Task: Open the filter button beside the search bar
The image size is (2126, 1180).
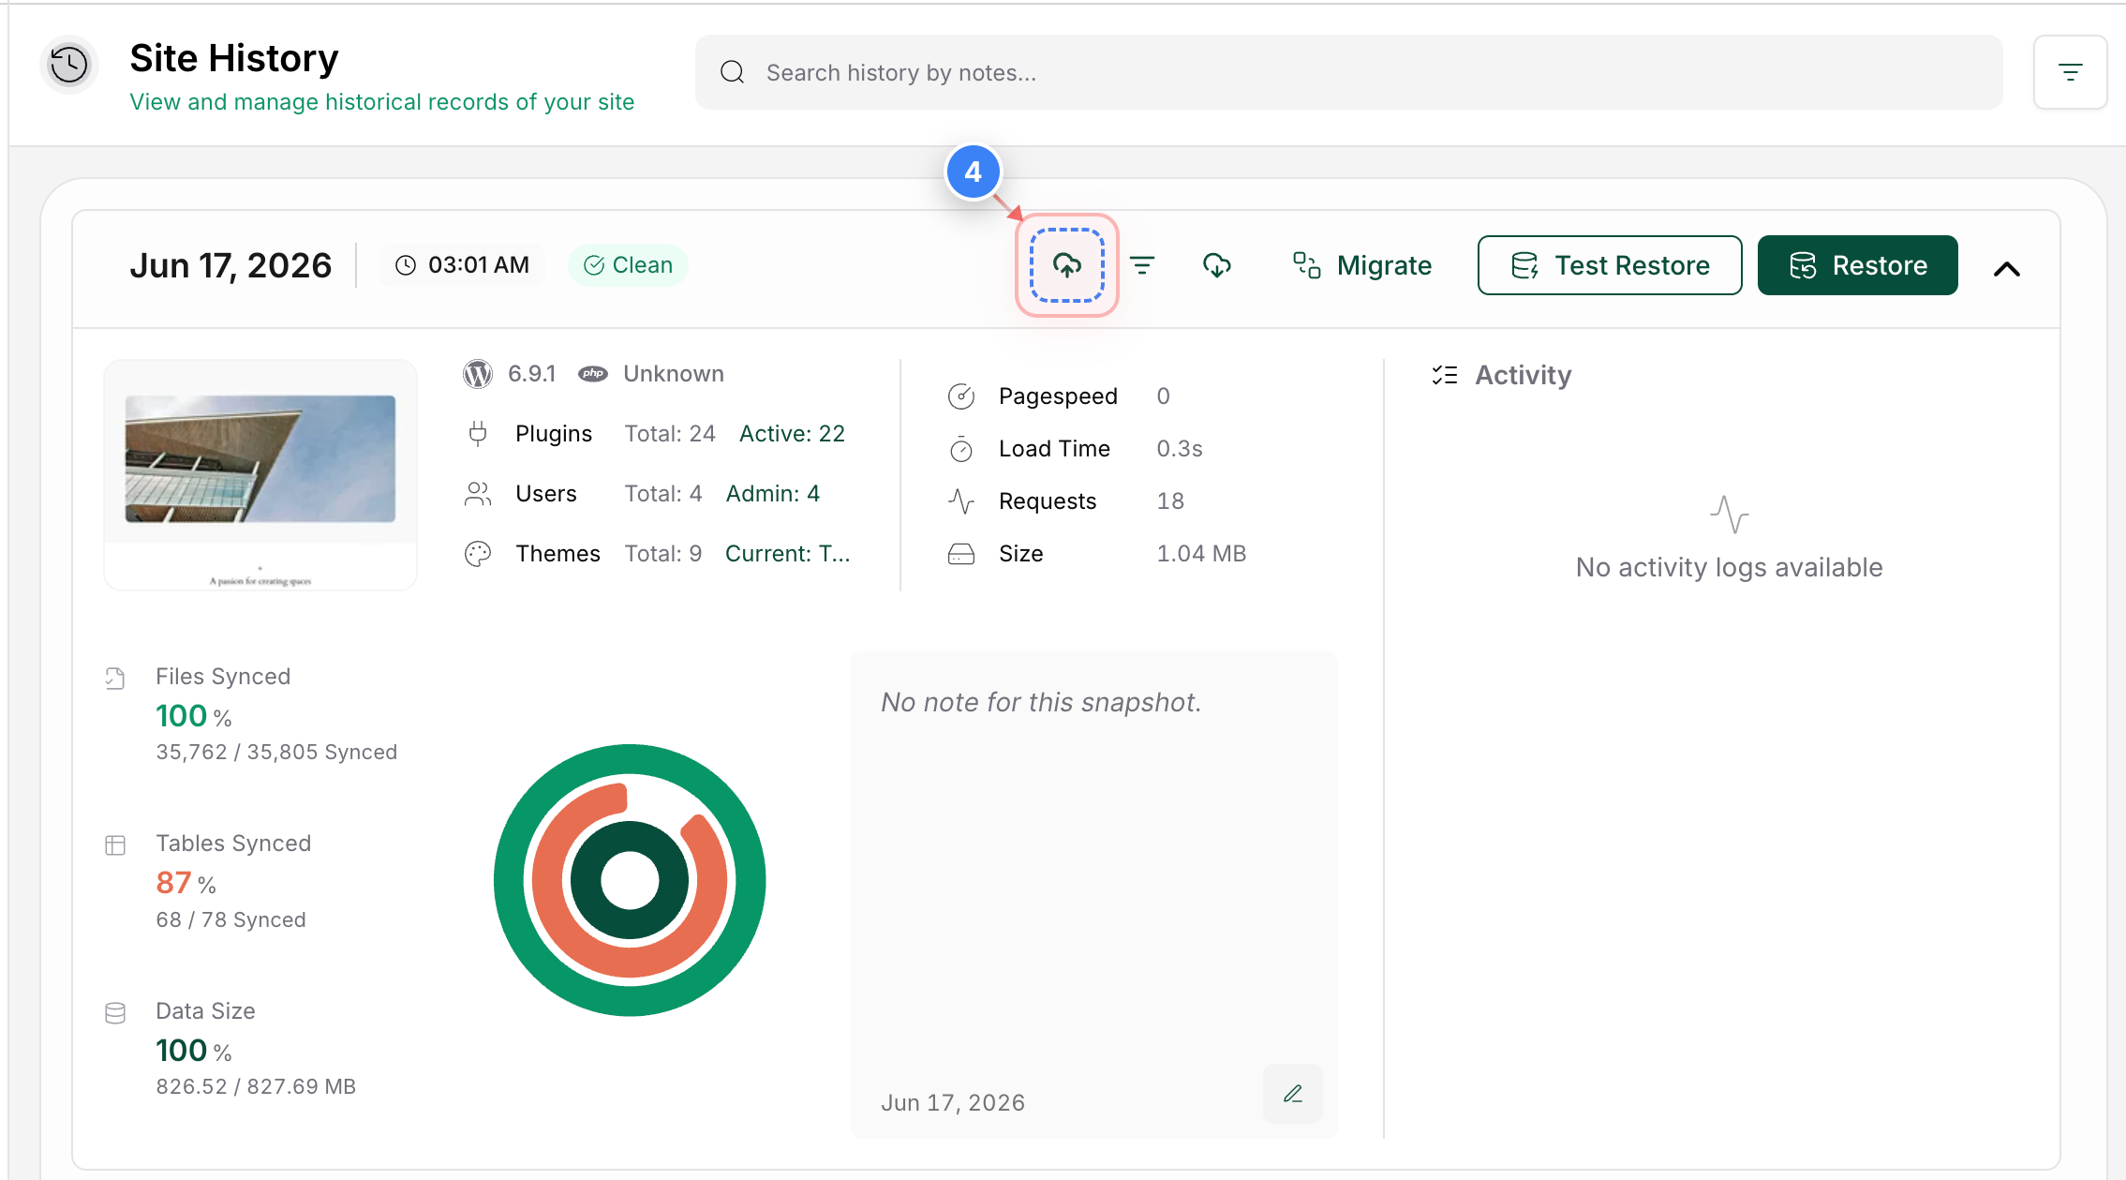Action: coord(2070,72)
